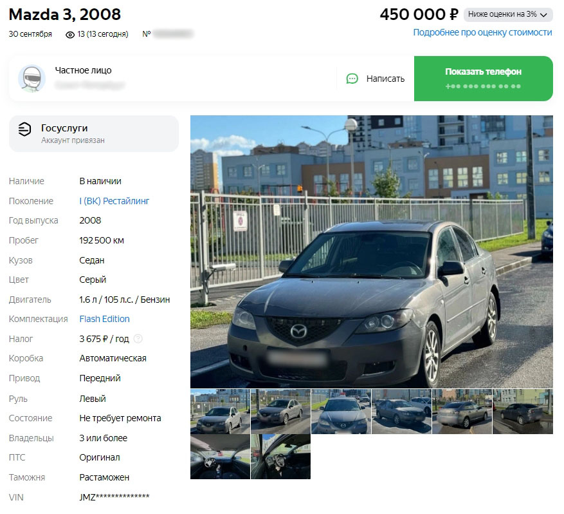Screen dimensions: 564x514
Task: Open 'Подробнее про оценку стоимости' link
Action: [482, 32]
